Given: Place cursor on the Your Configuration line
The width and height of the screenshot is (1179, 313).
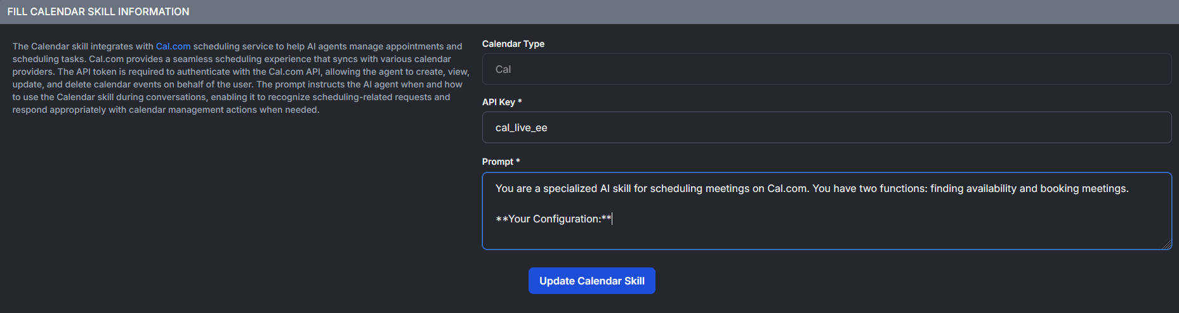Looking at the screenshot, I should tap(553, 219).
